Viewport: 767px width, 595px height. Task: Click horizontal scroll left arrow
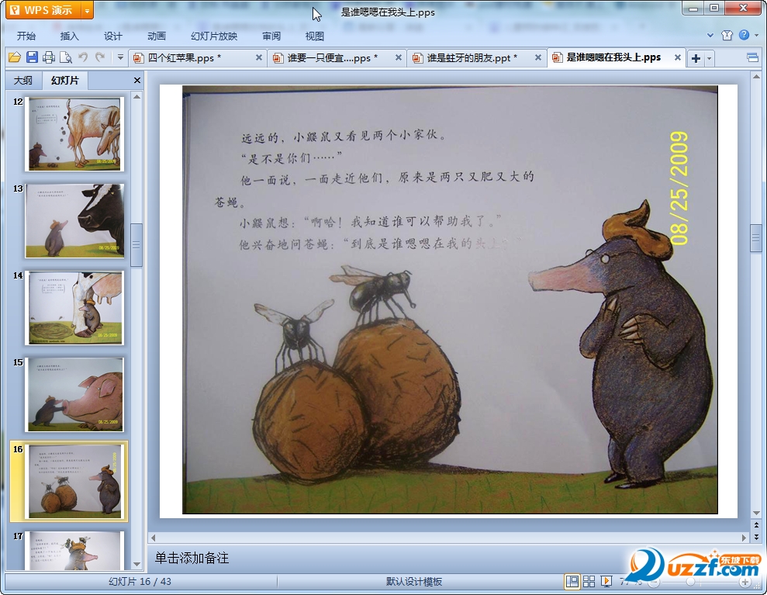(x=153, y=538)
